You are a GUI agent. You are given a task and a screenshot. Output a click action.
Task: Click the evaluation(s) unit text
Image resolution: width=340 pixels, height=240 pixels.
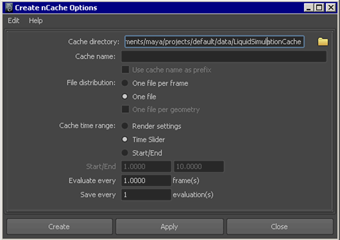pyautogui.click(x=193, y=195)
